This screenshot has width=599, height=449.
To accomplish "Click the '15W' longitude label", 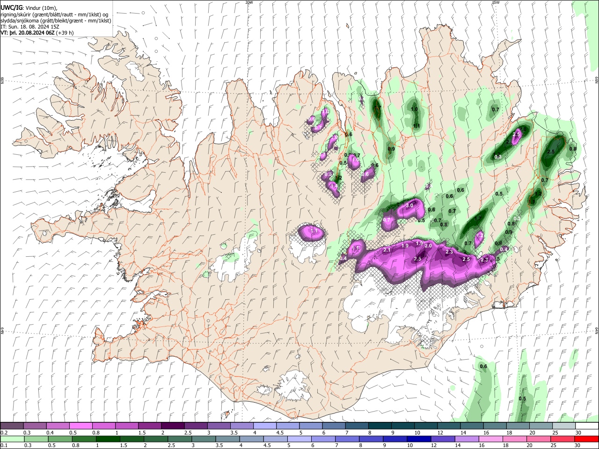I will click(x=496, y=2).
